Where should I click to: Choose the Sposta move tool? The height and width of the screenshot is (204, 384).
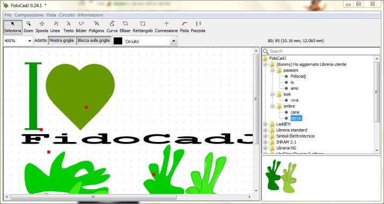coord(42,27)
